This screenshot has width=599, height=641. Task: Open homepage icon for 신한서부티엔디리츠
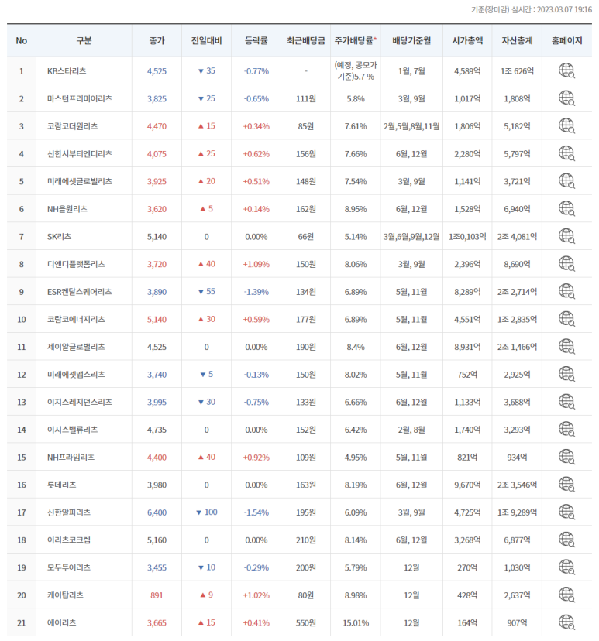pos(566,153)
